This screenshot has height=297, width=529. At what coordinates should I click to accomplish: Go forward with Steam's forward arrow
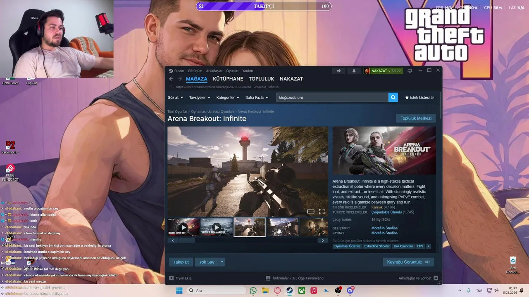tap(180, 79)
